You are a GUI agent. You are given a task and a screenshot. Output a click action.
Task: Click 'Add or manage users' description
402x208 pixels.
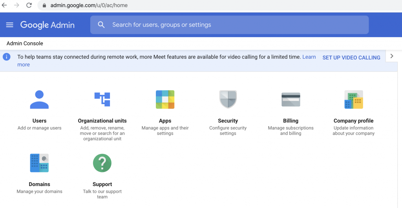(x=40, y=128)
